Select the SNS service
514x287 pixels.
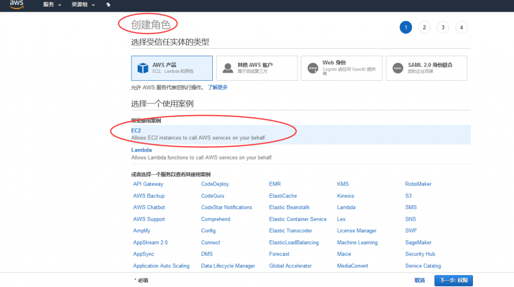[x=411, y=219]
